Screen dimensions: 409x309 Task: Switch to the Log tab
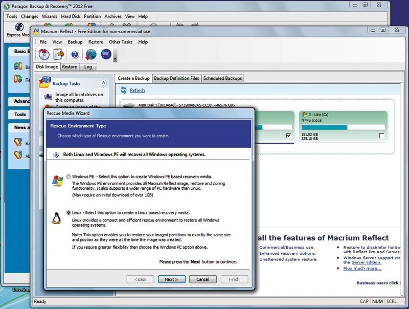pos(88,67)
